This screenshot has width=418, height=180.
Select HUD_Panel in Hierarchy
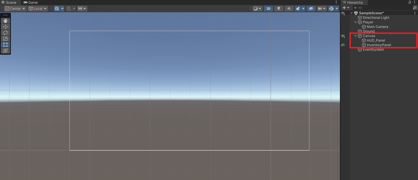click(x=376, y=40)
